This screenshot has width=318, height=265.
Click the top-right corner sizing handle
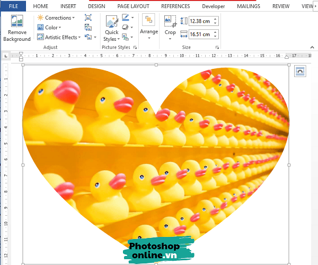click(289, 65)
